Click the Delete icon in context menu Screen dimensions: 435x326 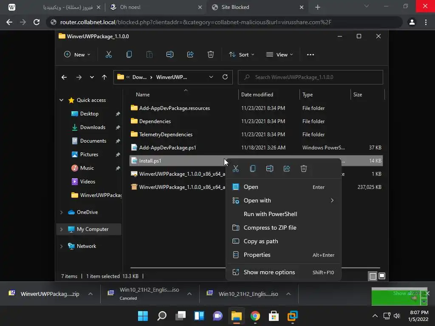pyautogui.click(x=304, y=169)
